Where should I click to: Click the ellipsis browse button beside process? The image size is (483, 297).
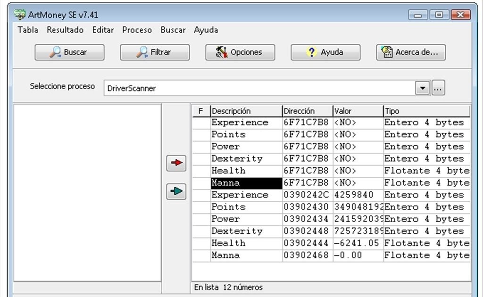click(438, 88)
